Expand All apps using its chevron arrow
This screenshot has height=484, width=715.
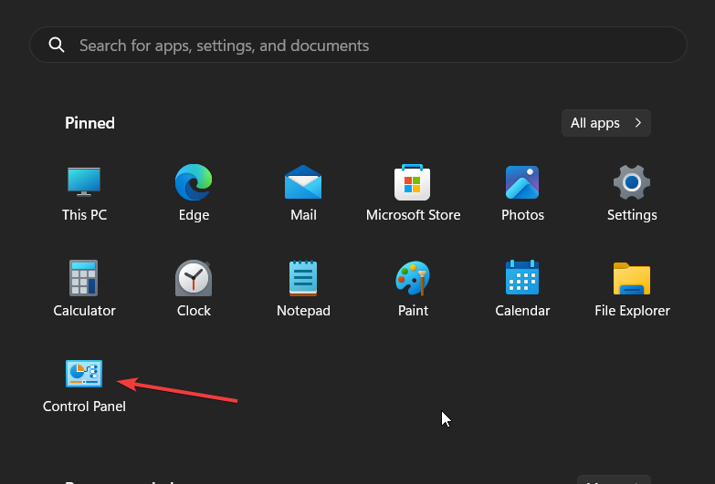(x=637, y=123)
